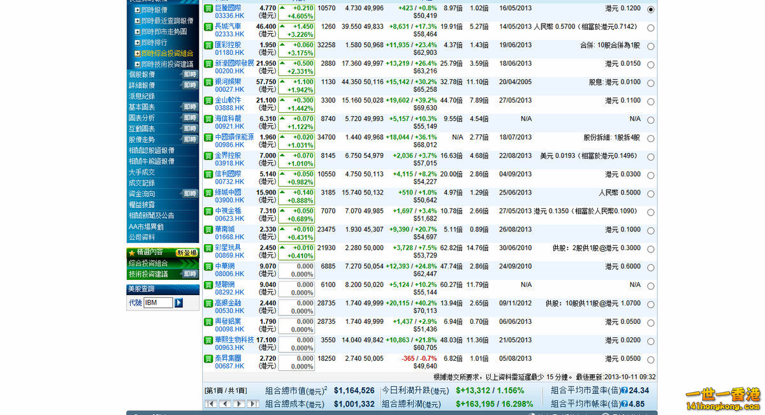765x415 pixels.
Task: Open the 技術投資建議 featured link
Action: [x=149, y=274]
